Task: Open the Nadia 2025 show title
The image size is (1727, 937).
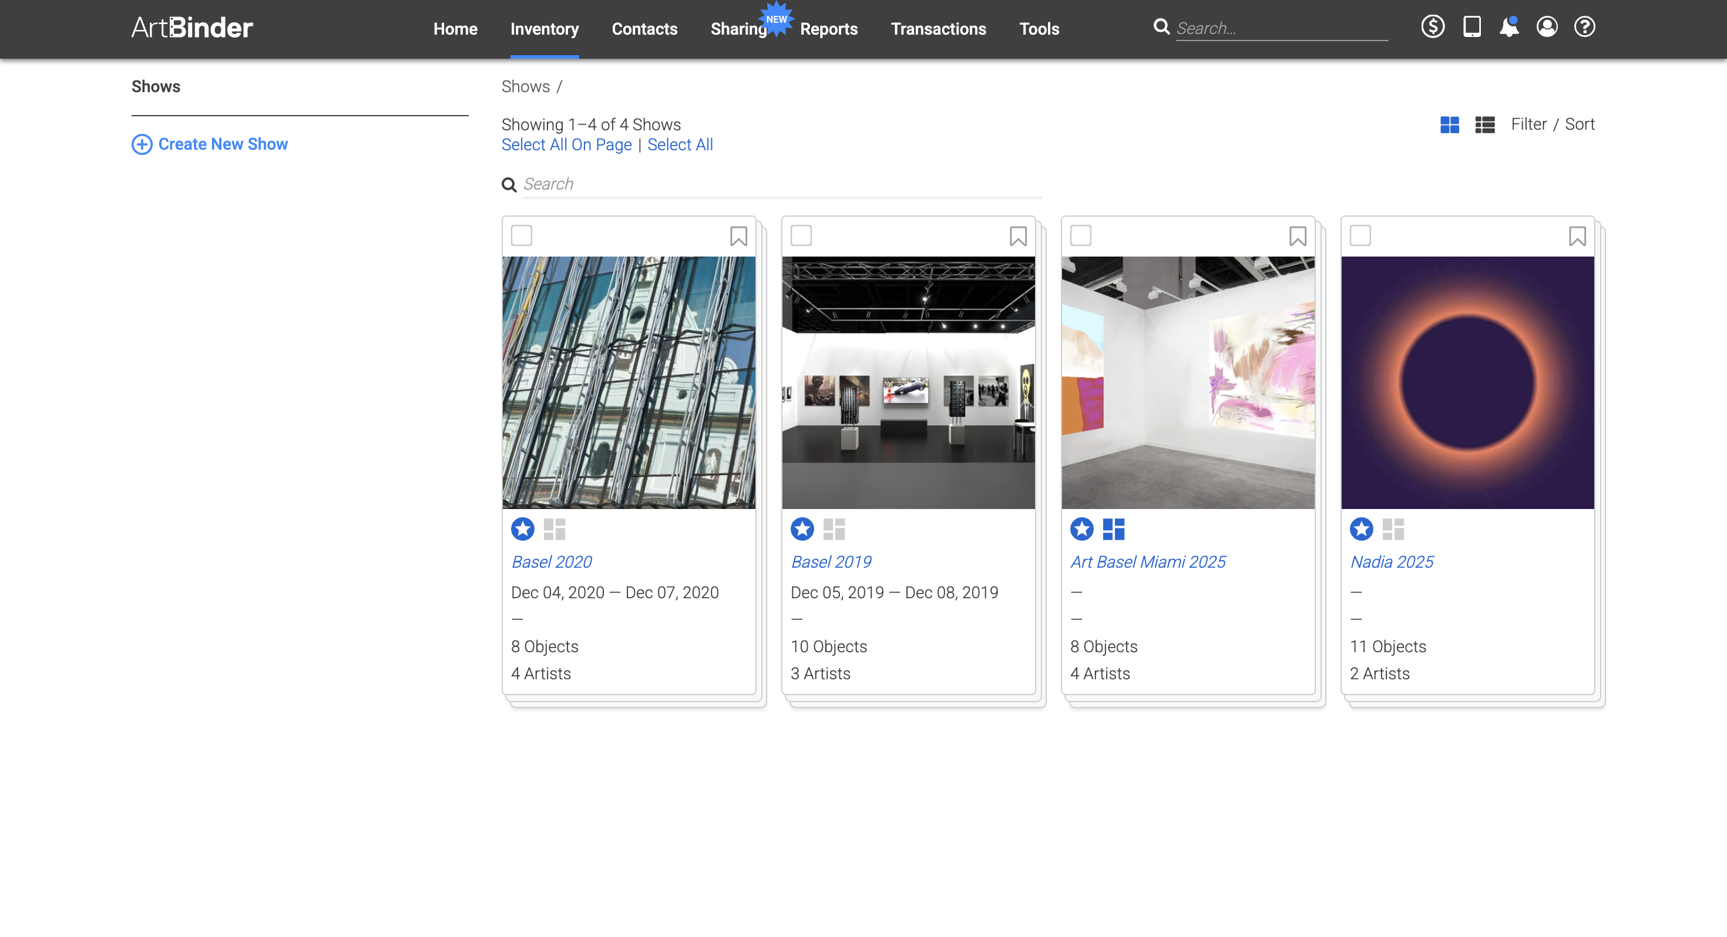Action: click(x=1392, y=562)
